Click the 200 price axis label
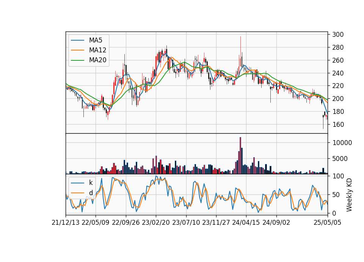This screenshot has width=364, height=262. pos(338,99)
